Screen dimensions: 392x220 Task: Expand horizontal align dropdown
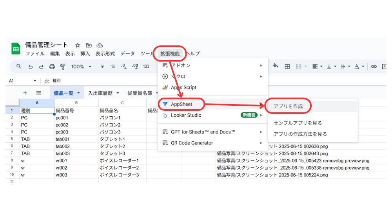[x=321, y=67]
